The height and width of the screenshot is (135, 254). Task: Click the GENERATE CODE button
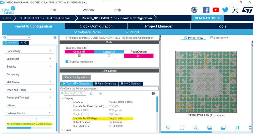(x=208, y=18)
